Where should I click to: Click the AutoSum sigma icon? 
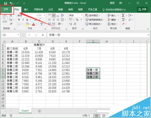click(x=123, y=15)
